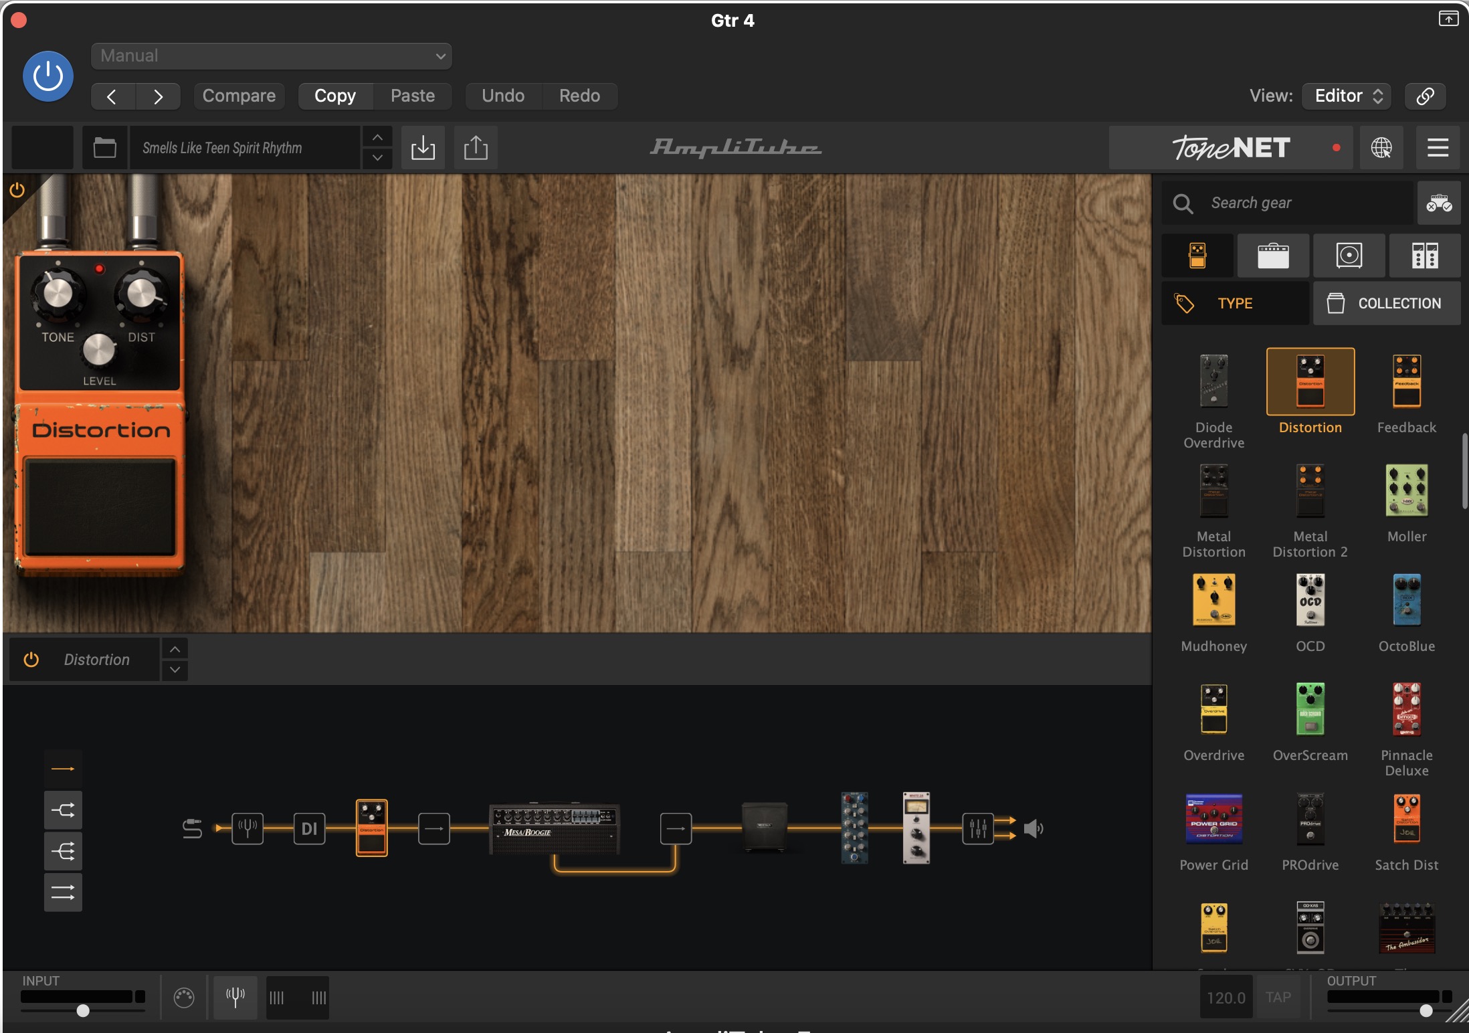
Task: Open the Manual preset dropdown
Action: (271, 56)
